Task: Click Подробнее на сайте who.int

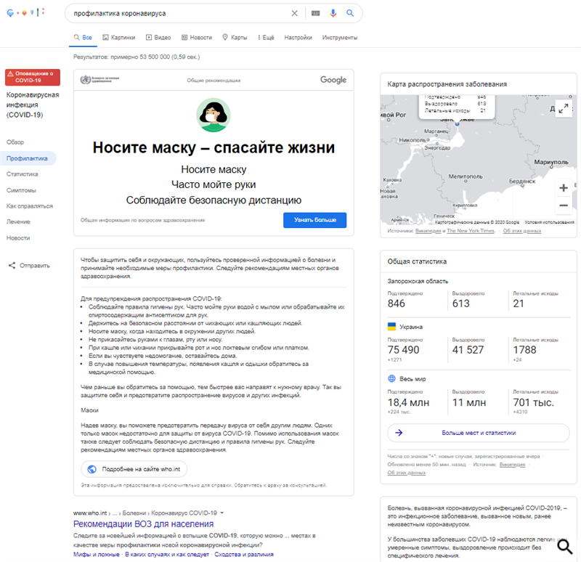Action: coord(134,469)
